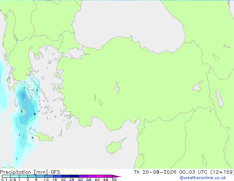
Task: Pick the legend swatch between 35 and 40
Action: click(92, 176)
